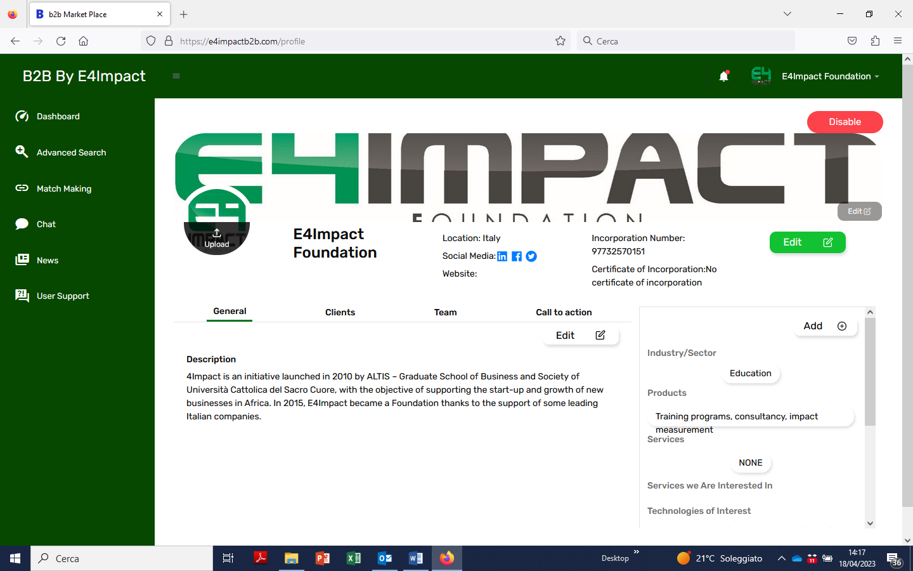The width and height of the screenshot is (913, 571).
Task: Click the green Edit profile button
Action: click(x=807, y=242)
